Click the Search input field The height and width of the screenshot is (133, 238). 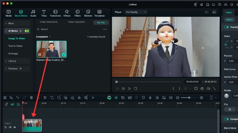68,29
